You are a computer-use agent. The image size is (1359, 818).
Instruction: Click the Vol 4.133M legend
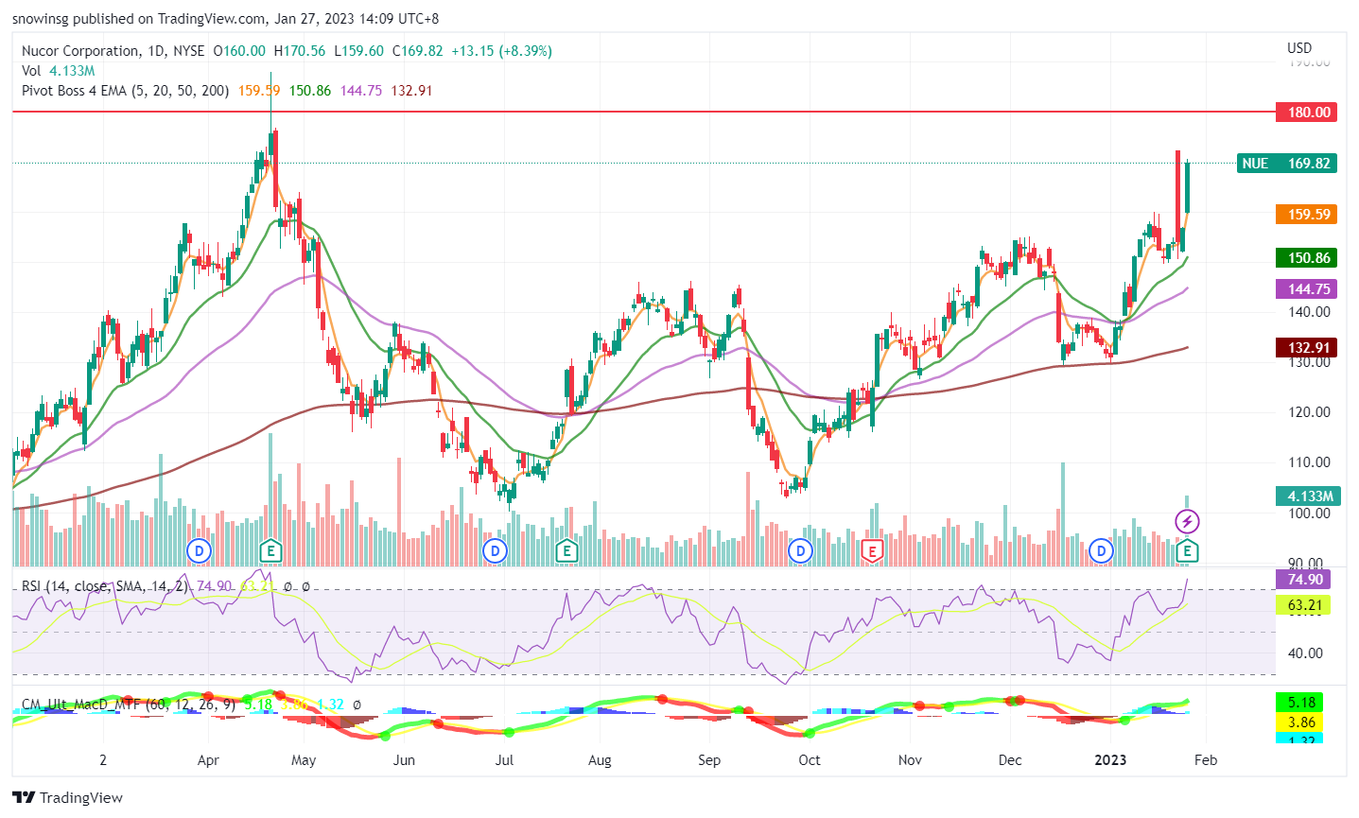[x=58, y=71]
